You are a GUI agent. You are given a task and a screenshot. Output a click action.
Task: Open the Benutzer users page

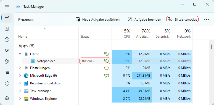[7, 62]
